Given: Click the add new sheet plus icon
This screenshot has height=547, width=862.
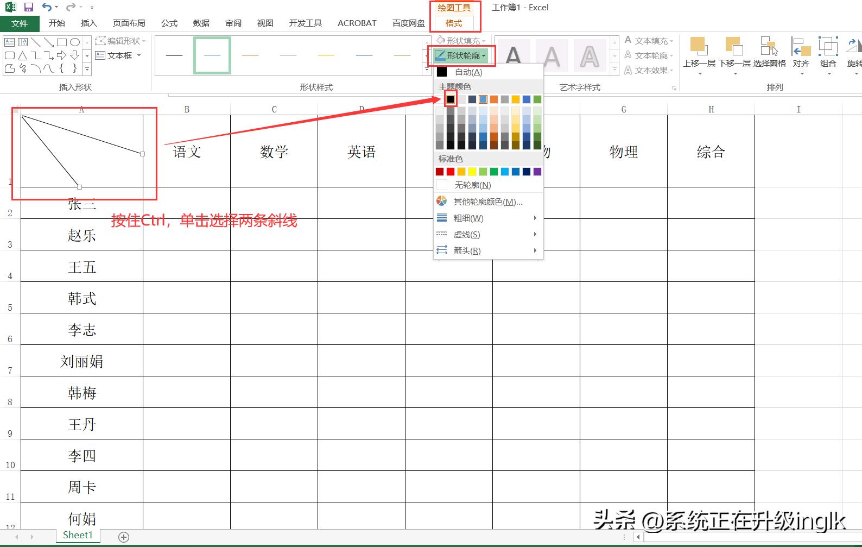Looking at the screenshot, I should pyautogui.click(x=124, y=537).
